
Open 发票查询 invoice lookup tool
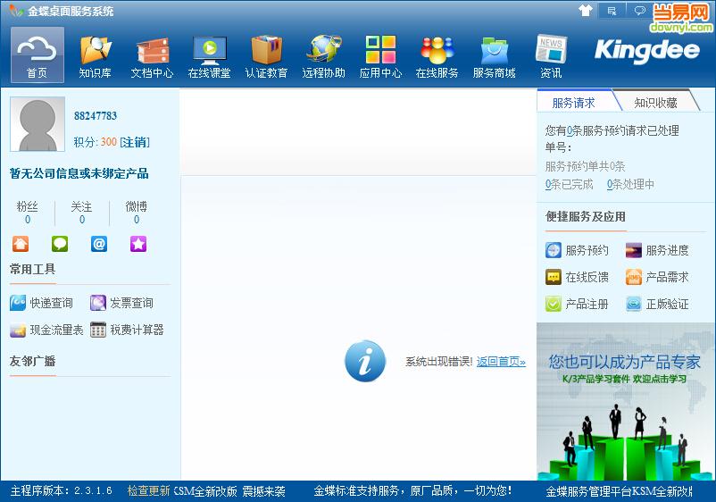(x=121, y=303)
